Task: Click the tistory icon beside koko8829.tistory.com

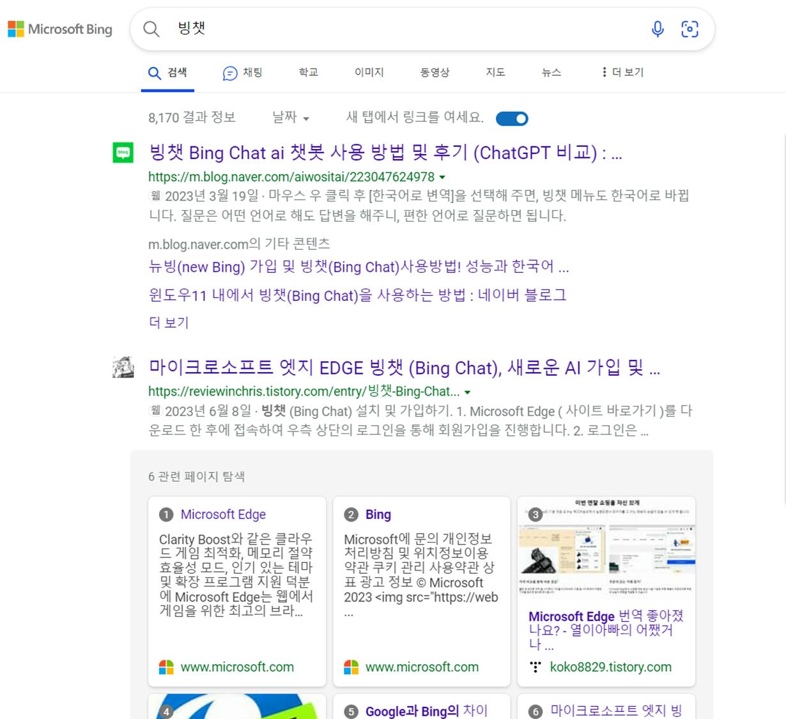Action: [536, 667]
